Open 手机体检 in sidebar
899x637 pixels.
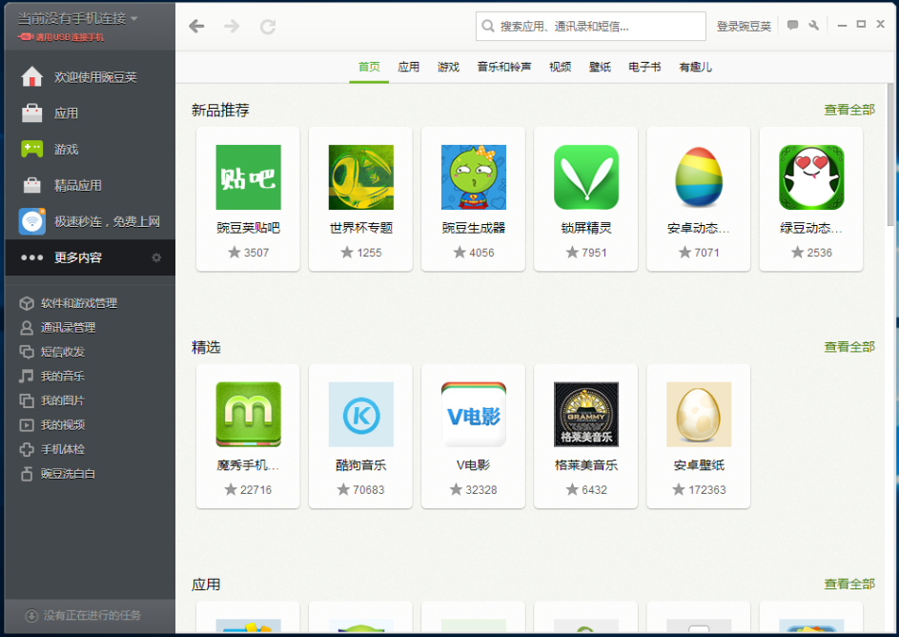tap(63, 449)
